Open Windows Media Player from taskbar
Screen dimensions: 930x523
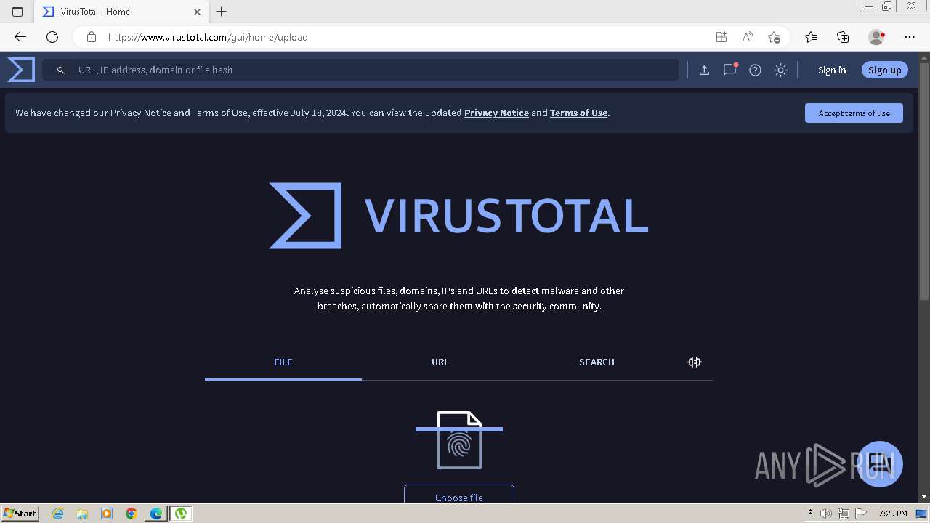pyautogui.click(x=107, y=514)
